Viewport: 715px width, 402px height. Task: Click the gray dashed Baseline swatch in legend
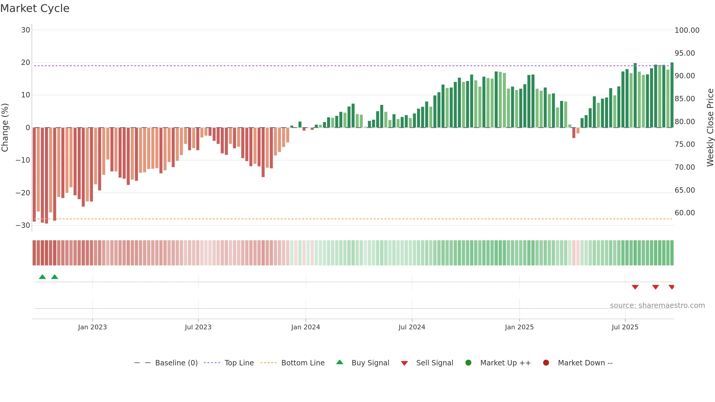click(x=142, y=363)
